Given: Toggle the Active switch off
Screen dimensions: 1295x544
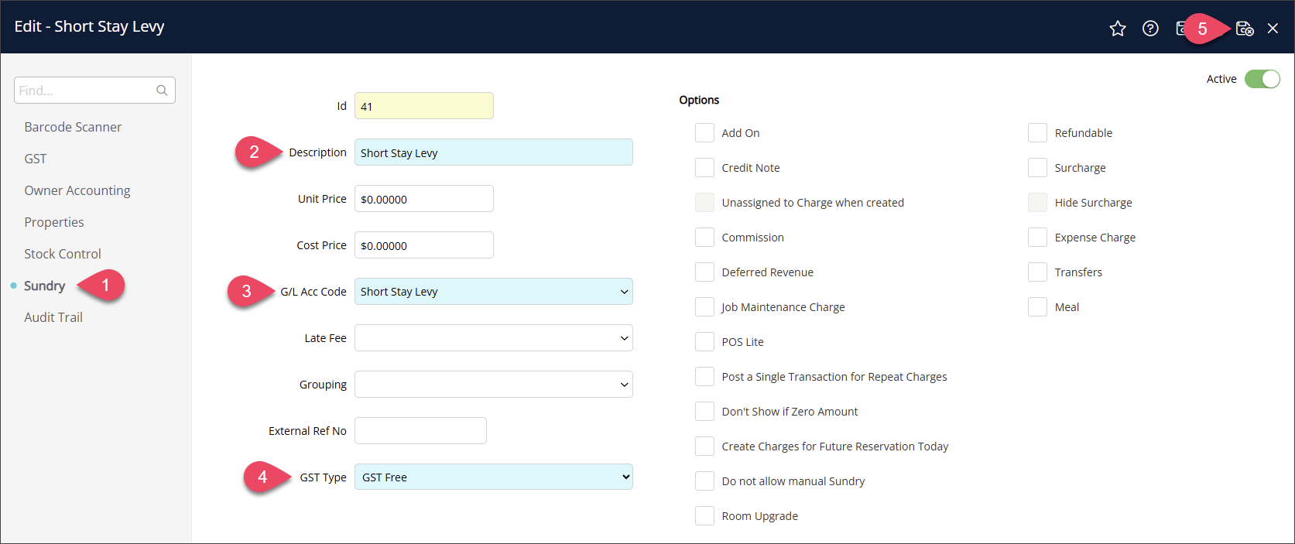Looking at the screenshot, I should [x=1262, y=79].
